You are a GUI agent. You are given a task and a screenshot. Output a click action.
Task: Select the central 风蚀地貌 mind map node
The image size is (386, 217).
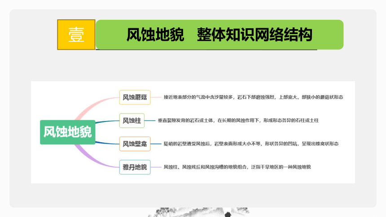(x=68, y=132)
